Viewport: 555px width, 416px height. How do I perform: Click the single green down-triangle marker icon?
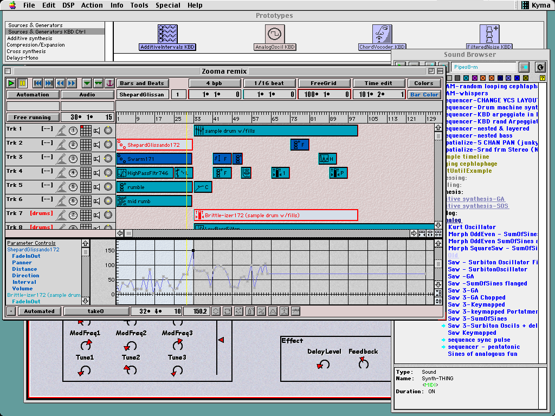tap(87, 83)
